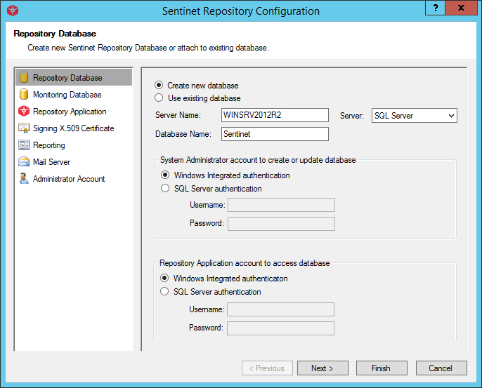Go to Mail Server step
The image size is (482, 388).
pyautogui.click(x=74, y=161)
